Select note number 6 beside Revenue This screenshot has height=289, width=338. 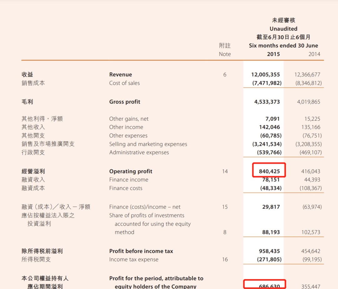click(x=225, y=75)
